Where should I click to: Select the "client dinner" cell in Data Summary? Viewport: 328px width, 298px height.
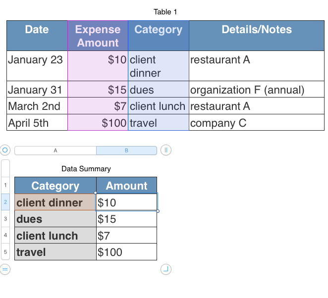click(x=55, y=202)
